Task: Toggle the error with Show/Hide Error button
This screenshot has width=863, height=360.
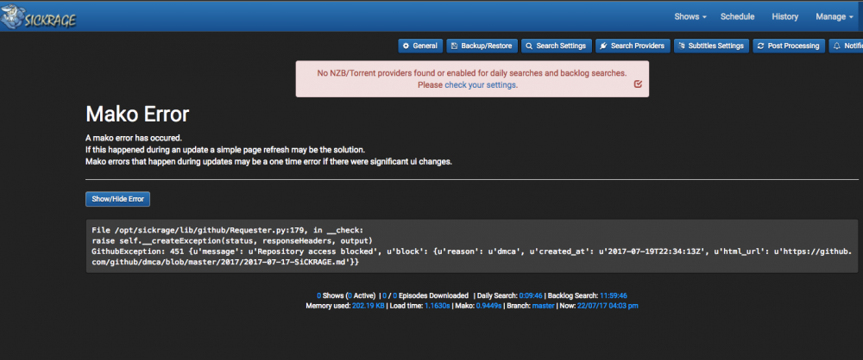Action: [117, 199]
